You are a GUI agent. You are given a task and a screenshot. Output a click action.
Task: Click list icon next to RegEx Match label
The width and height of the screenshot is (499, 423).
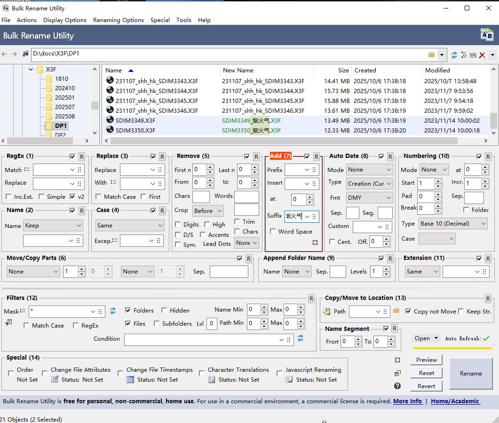[27, 170]
